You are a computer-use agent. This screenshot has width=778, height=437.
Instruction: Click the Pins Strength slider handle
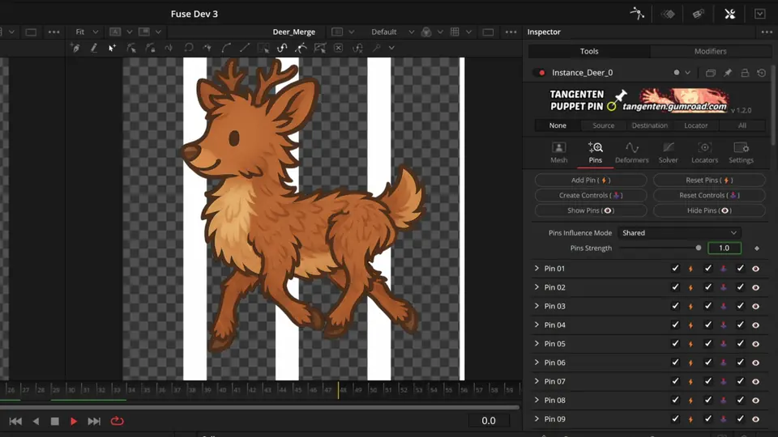coord(698,248)
